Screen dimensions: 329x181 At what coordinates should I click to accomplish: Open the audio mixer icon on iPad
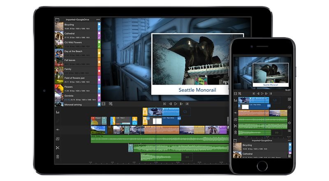(x=58, y=112)
